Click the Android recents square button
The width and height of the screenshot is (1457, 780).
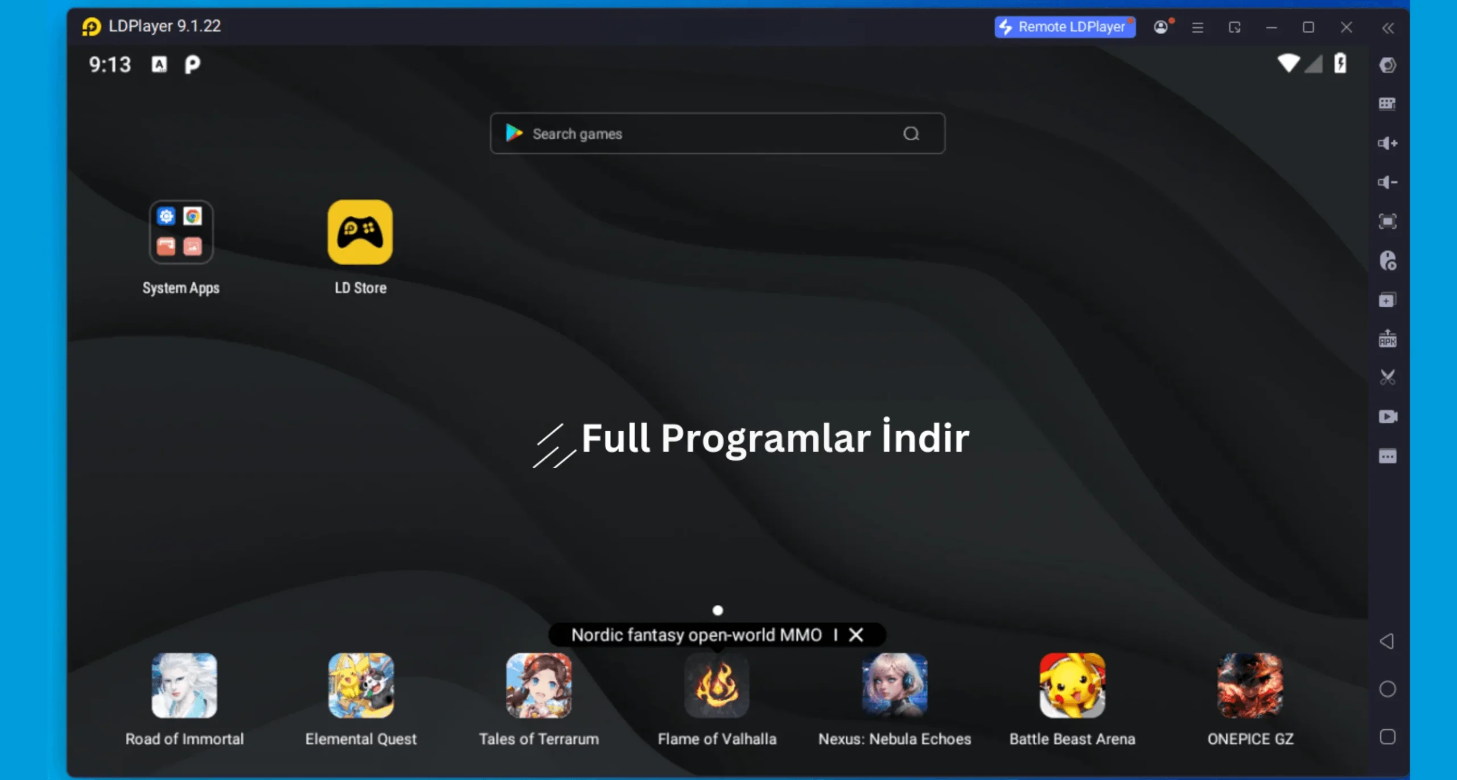click(x=1388, y=737)
